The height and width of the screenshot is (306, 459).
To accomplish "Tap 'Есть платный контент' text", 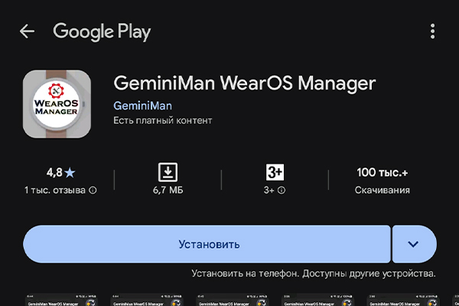I will coord(162,121).
